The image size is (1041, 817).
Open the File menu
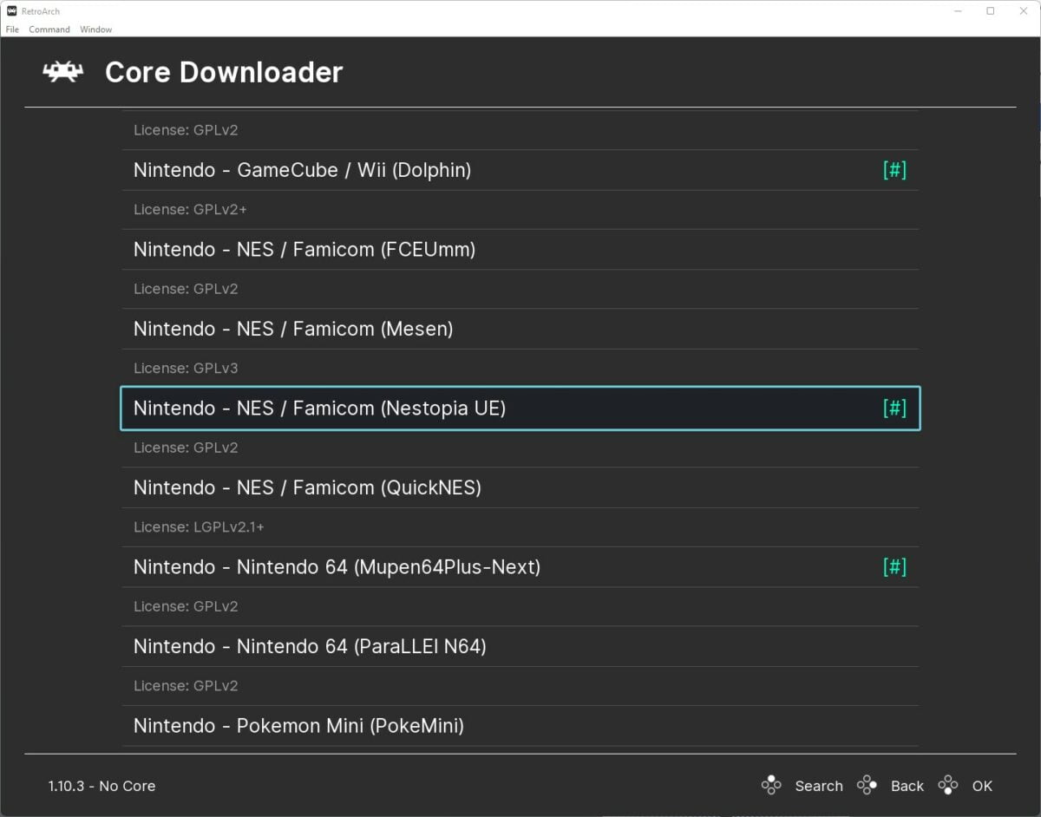coord(12,29)
